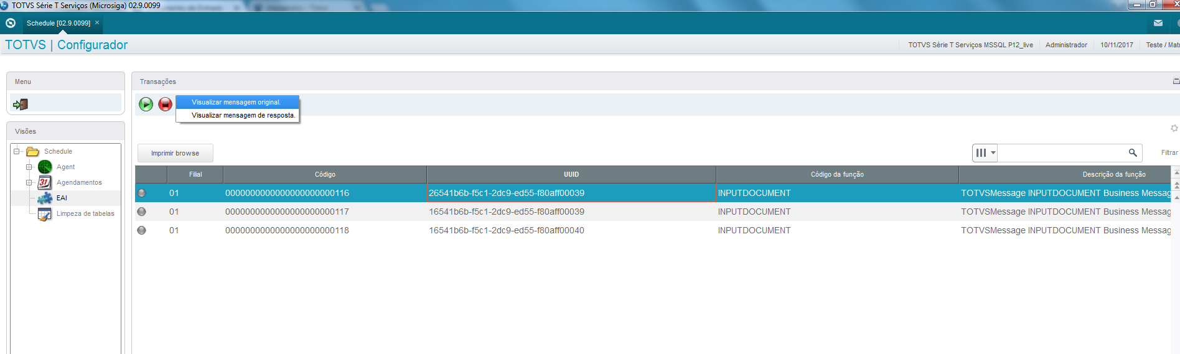Viewport: 1180px width, 354px height.
Task: Sort by Código da função column header
Action: click(x=837, y=174)
